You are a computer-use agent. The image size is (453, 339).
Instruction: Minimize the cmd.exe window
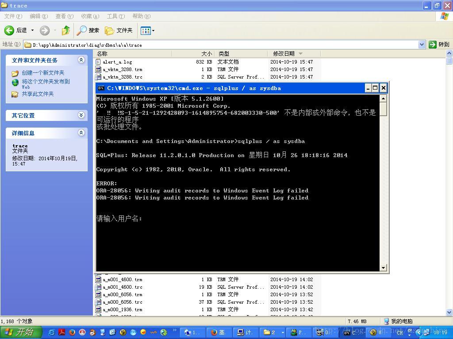(x=368, y=88)
